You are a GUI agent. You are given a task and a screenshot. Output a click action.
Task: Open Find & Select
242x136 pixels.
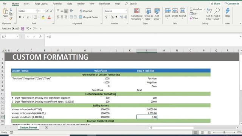pos(217,14)
